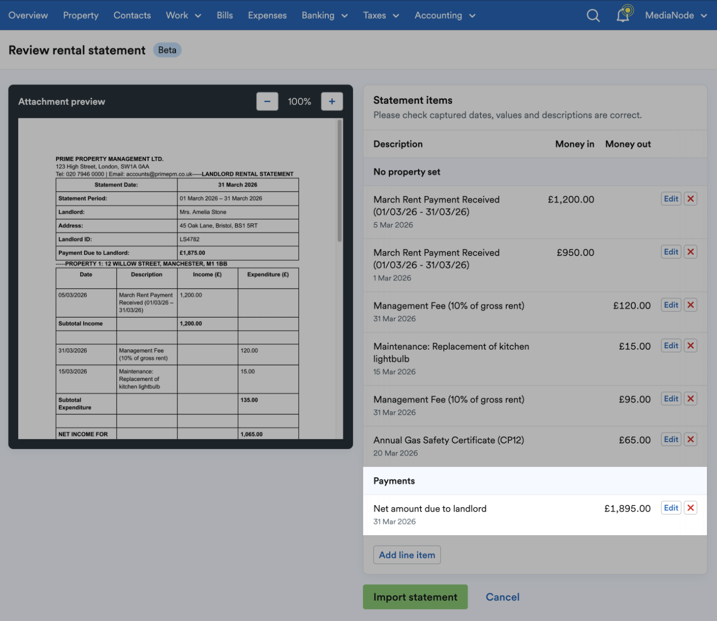Expand the Banking menu dropdown

325,16
